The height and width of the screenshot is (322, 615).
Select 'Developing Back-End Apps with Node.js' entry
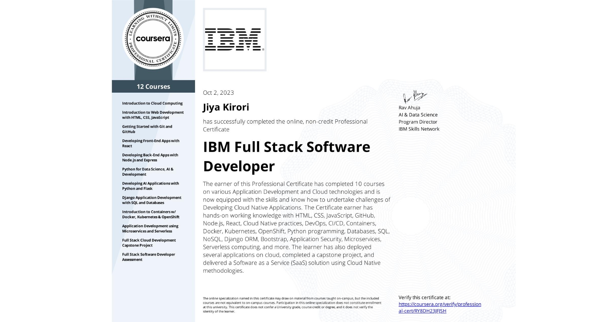(150, 158)
